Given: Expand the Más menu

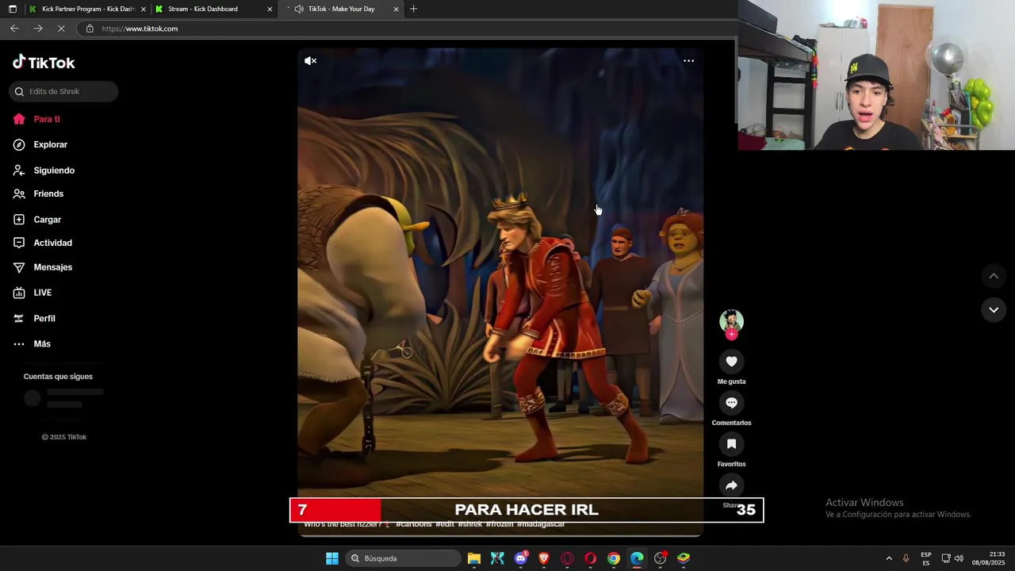Looking at the screenshot, I should coord(42,343).
